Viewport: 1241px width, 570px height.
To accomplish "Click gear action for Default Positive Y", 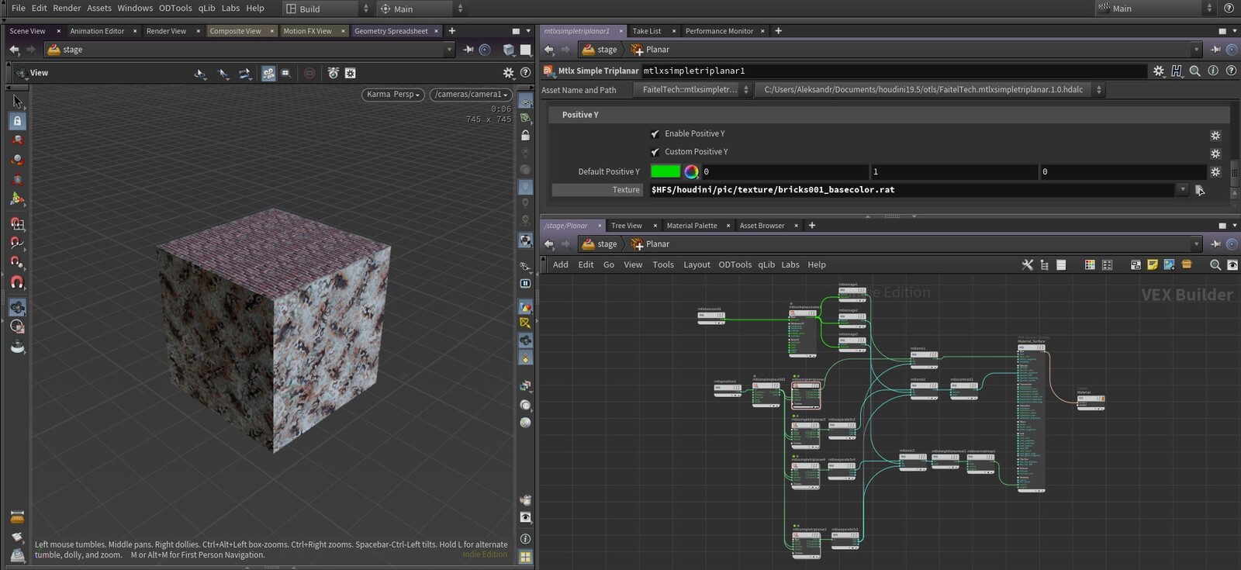I will [x=1215, y=171].
